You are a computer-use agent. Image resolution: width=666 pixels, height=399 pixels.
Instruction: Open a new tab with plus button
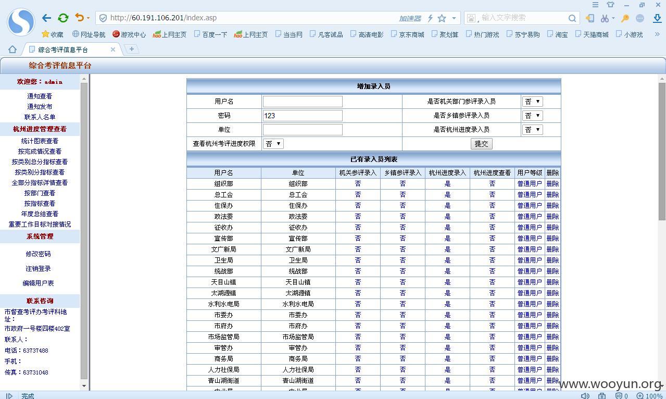click(132, 49)
